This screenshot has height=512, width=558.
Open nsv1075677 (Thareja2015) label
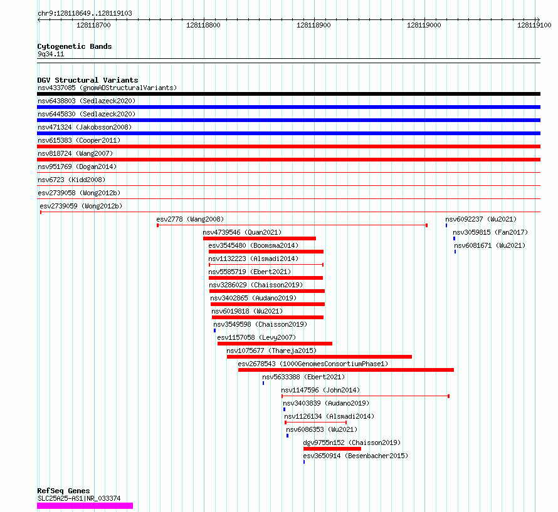[x=271, y=351]
